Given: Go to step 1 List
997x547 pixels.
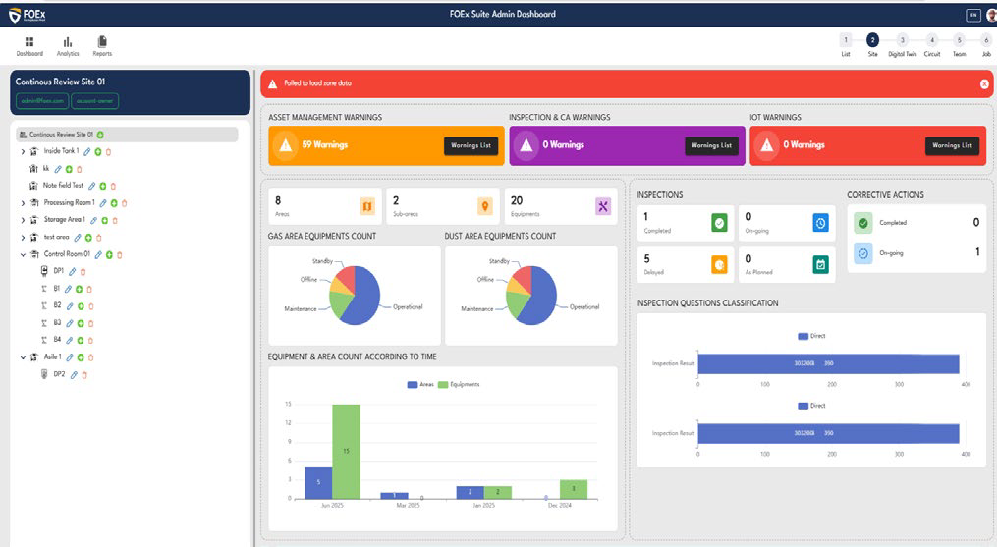Looking at the screenshot, I should pos(846,45).
